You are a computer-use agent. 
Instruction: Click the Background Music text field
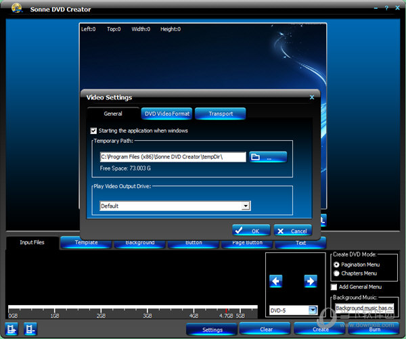point(364,308)
